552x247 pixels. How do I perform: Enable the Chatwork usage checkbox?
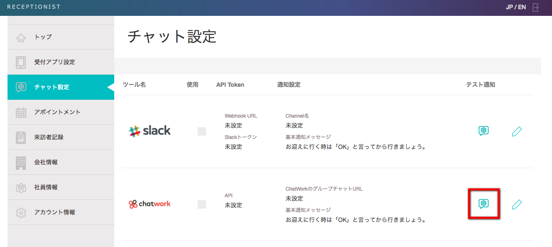(x=202, y=204)
